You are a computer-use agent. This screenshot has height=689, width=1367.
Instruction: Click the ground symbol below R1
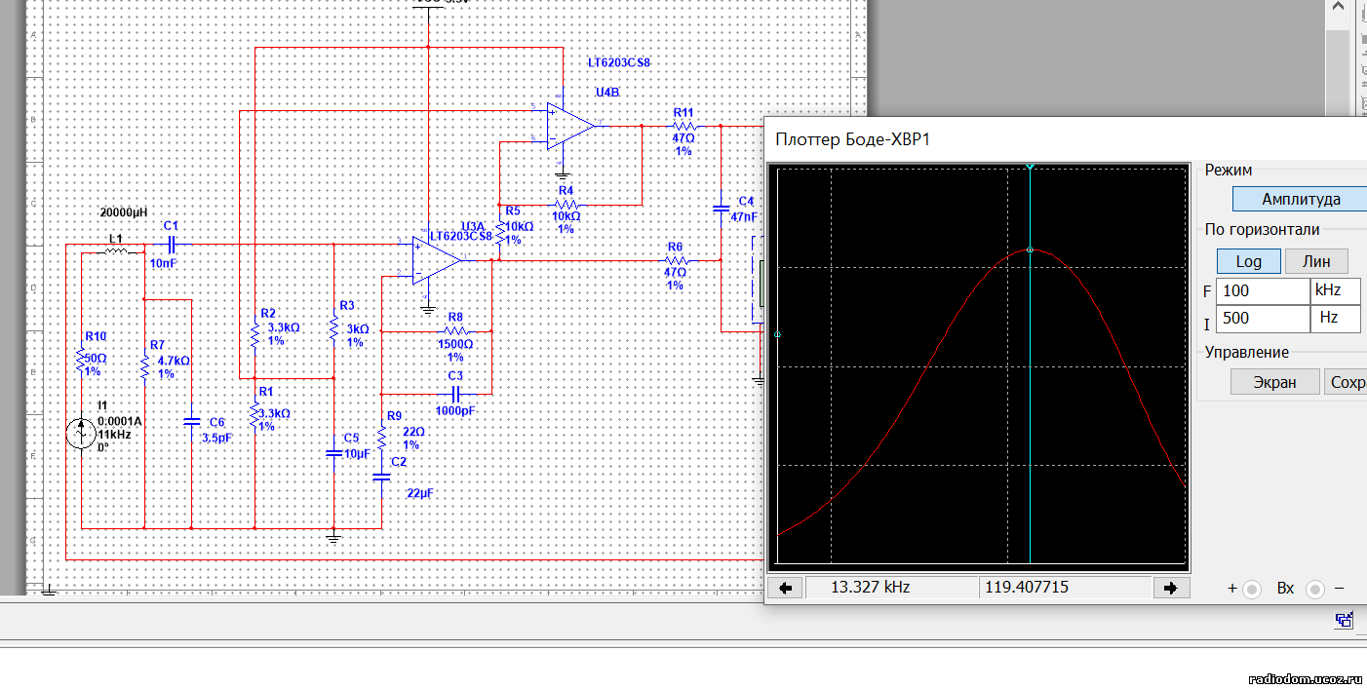pyautogui.click(x=333, y=535)
